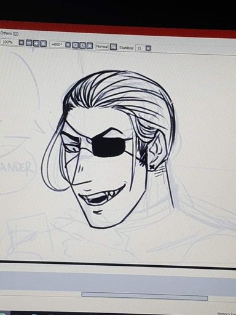236x315 pixels.
Task: Click the Stabilizer value field showing 15
Action: click(140, 48)
